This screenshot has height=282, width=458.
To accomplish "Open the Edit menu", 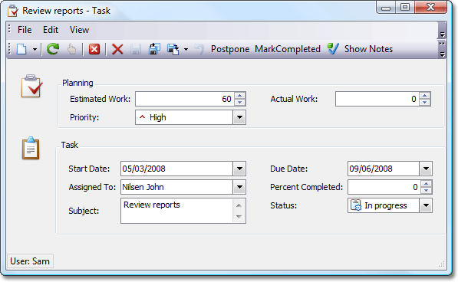I will pos(51,30).
